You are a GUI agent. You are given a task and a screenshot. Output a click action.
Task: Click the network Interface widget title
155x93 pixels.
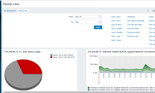click(x=121, y=52)
